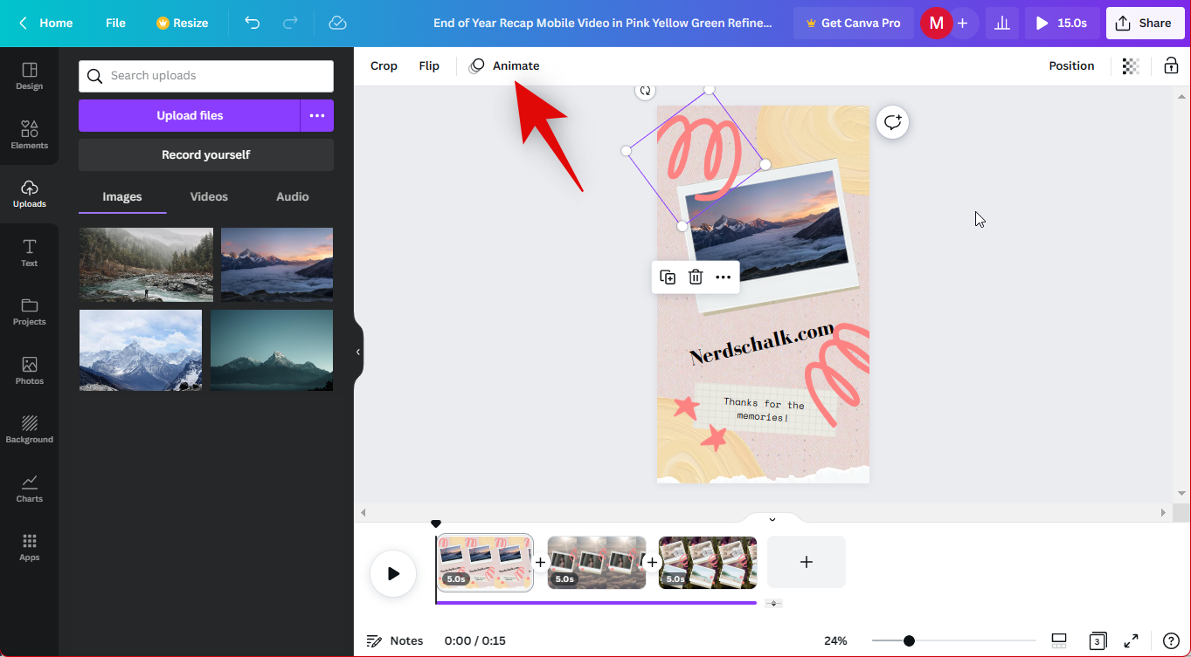Open the transparency checkerboard icon
The image size is (1191, 657).
[x=1131, y=65]
